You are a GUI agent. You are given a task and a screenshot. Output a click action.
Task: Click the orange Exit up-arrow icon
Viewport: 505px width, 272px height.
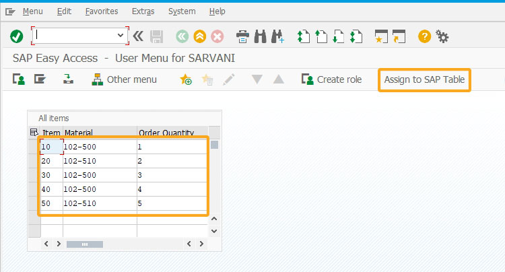[x=200, y=36]
